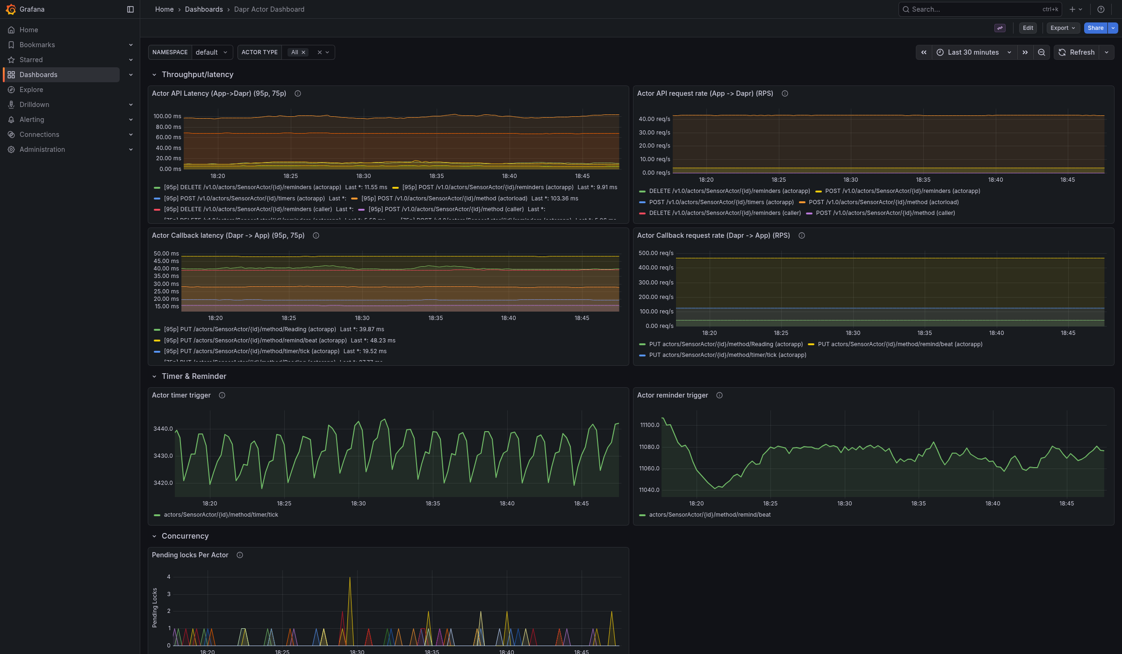Remove the All chip from Actor Type
This screenshot has width=1122, height=654.
click(x=303, y=52)
